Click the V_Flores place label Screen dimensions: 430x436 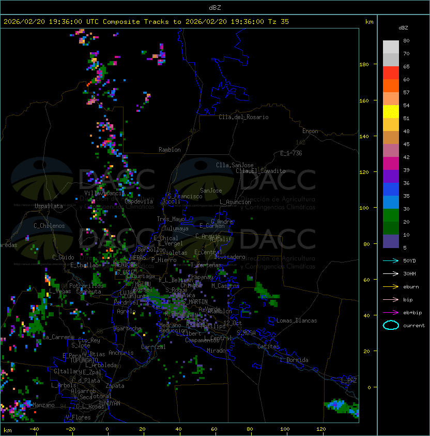[x=78, y=417]
